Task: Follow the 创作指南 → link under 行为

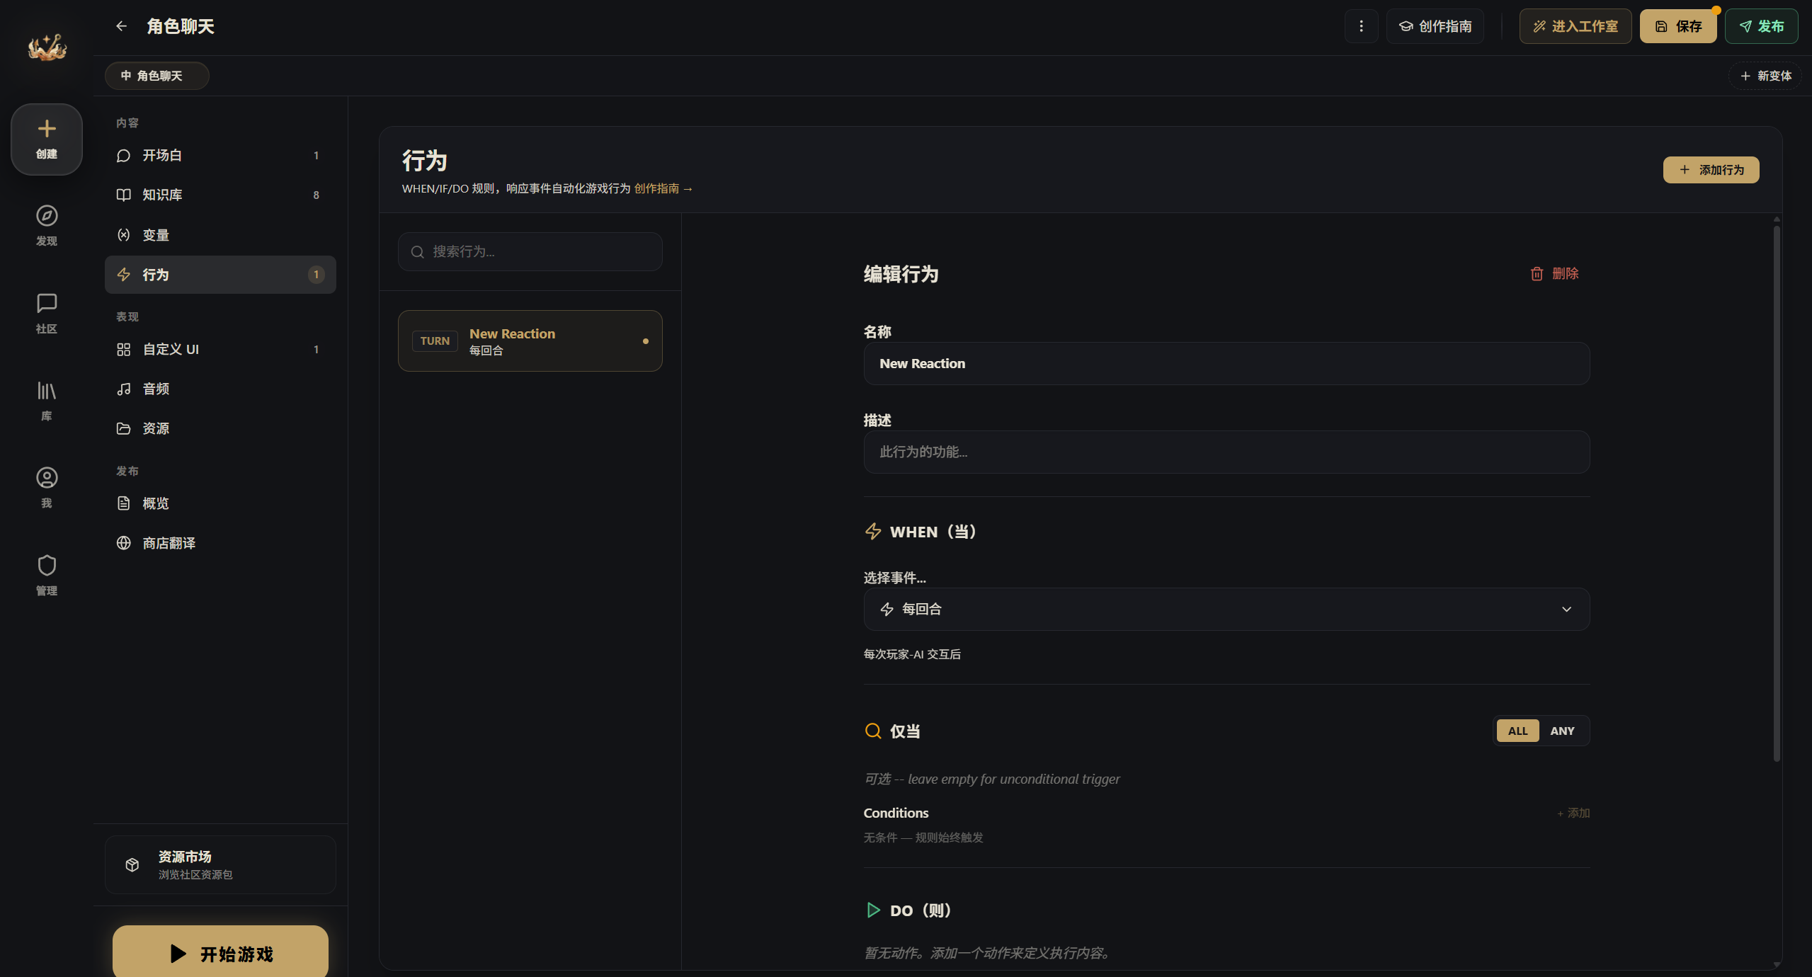Action: [663, 188]
